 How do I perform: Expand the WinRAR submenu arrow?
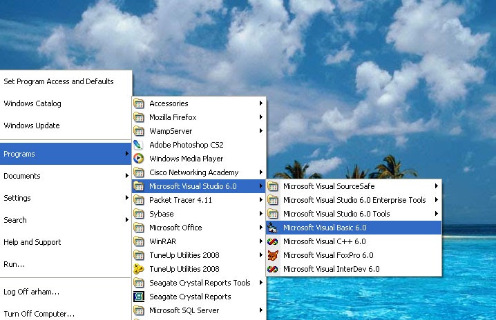point(261,241)
